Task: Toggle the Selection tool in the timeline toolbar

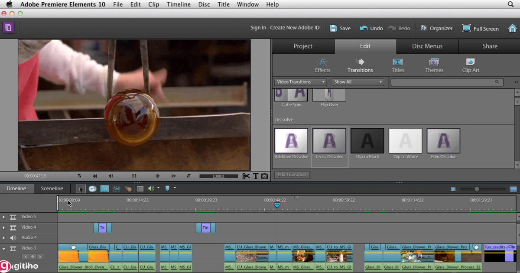Action: tap(80, 188)
